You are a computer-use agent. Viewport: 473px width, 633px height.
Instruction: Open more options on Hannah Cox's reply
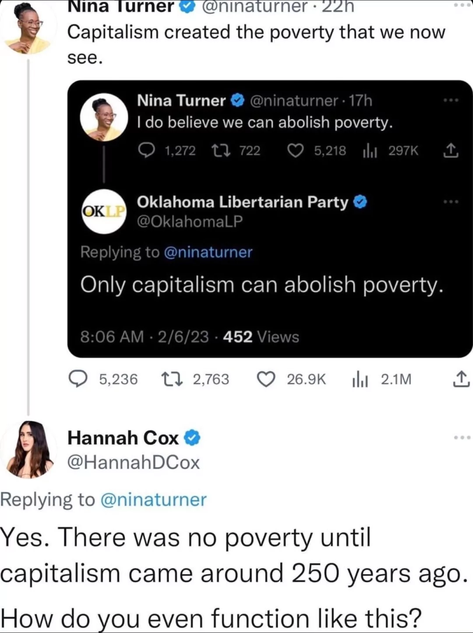pyautogui.click(x=462, y=437)
